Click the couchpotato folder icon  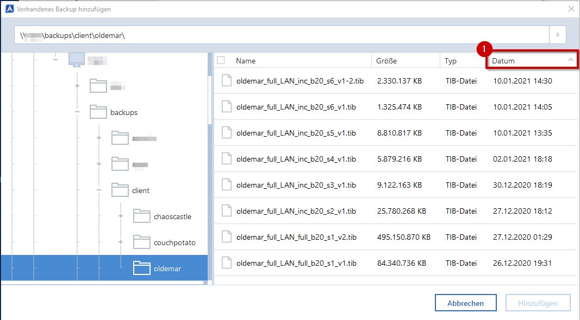[x=141, y=242]
